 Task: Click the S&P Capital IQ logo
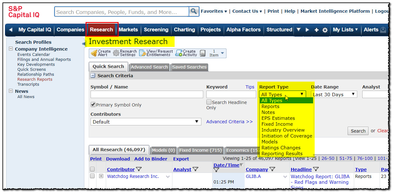pyautogui.click(x=24, y=12)
